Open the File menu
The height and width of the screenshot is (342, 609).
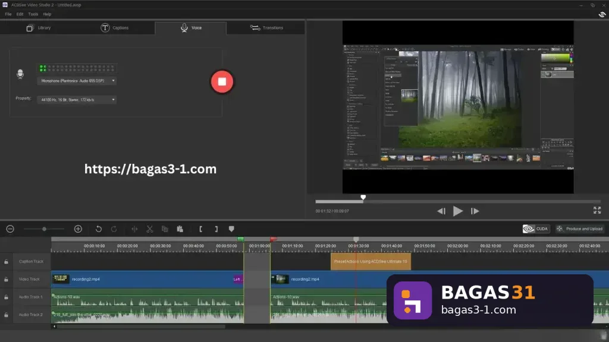(8, 14)
